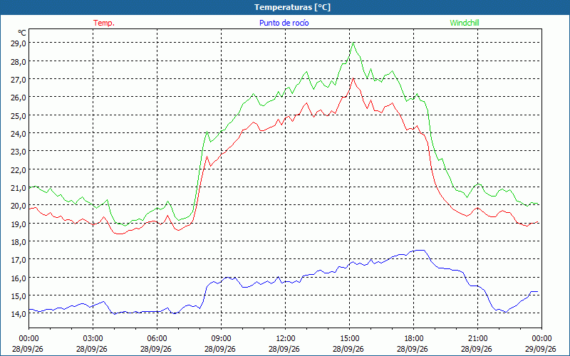
Task: Click the 12:00 time axis label
Action: [286, 339]
